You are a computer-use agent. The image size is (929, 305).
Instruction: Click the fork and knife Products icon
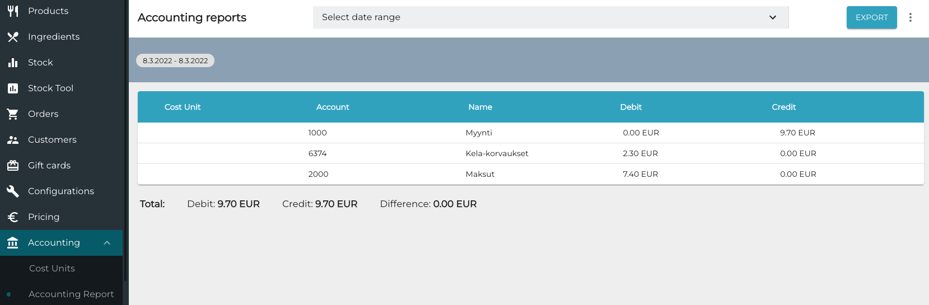point(13,11)
